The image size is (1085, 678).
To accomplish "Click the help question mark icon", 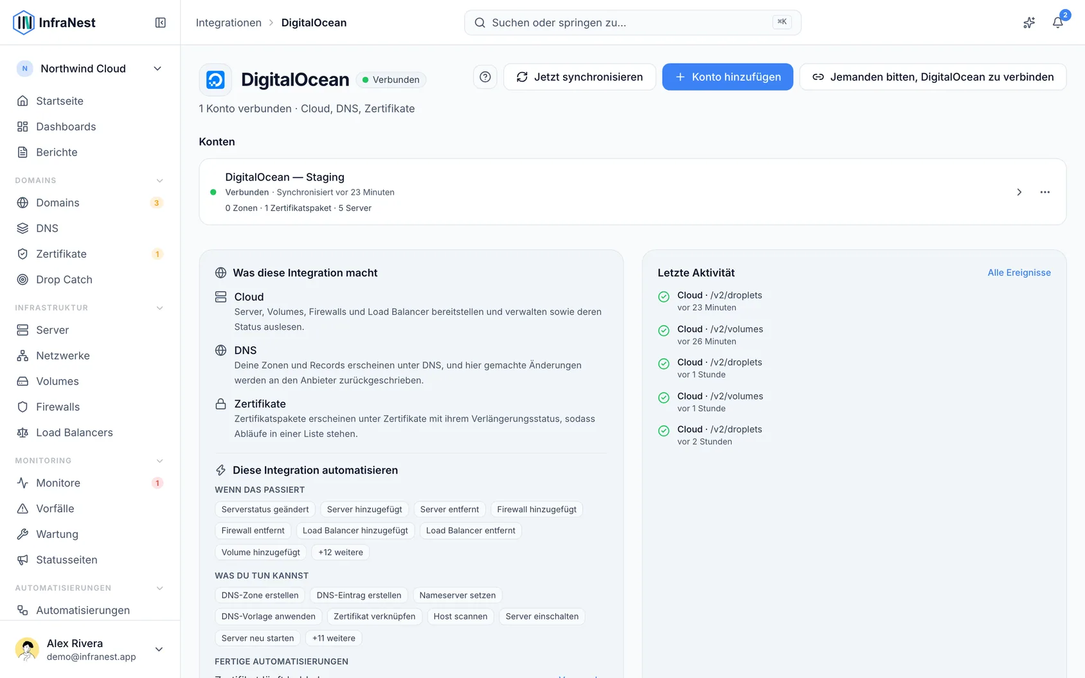I will [485, 77].
